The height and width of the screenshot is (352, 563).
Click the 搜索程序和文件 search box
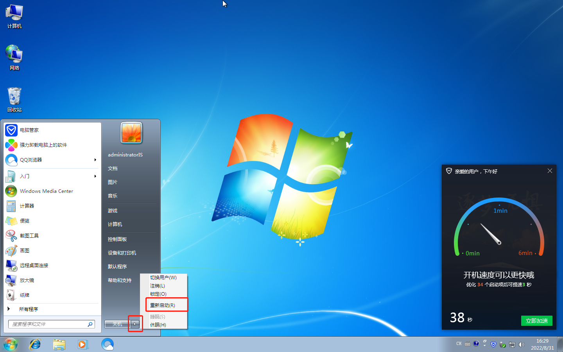[x=51, y=324]
